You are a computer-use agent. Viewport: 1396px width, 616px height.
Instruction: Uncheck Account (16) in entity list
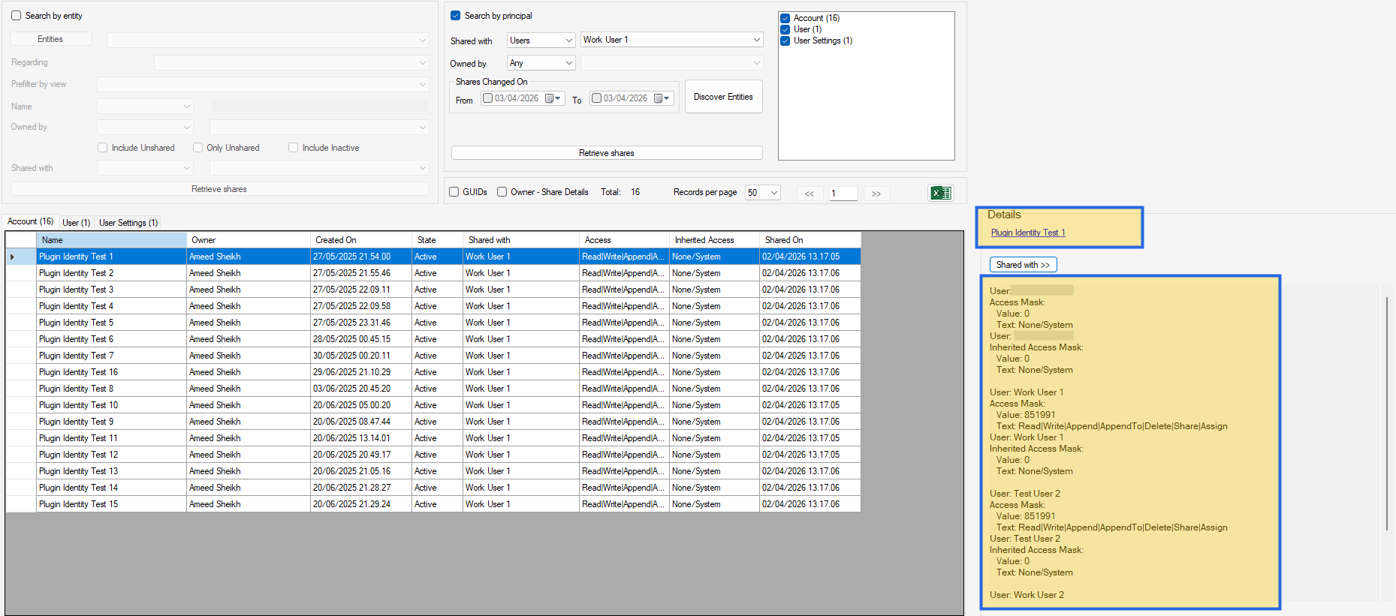tap(785, 18)
